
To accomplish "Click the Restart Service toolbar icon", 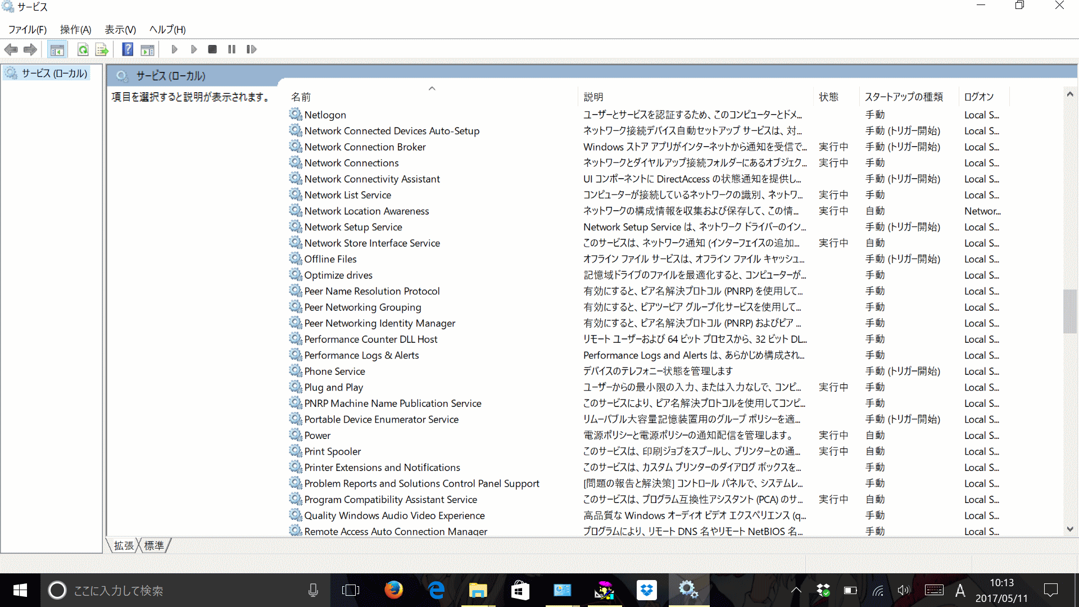I will tap(252, 49).
